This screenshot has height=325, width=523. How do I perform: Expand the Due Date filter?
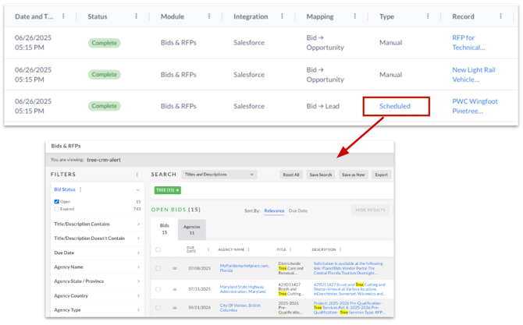pyautogui.click(x=97, y=253)
